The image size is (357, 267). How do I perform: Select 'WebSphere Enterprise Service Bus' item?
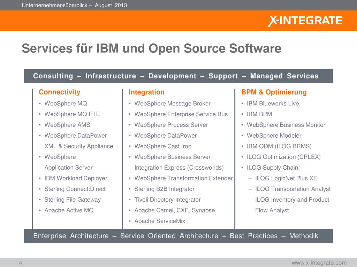tap(181, 114)
